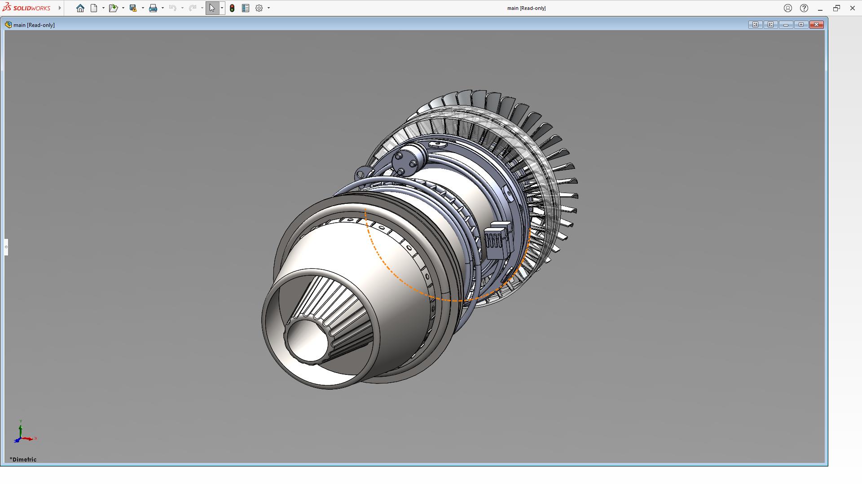Tile document window to the right
This screenshot has width=862, height=484.
[x=770, y=25]
